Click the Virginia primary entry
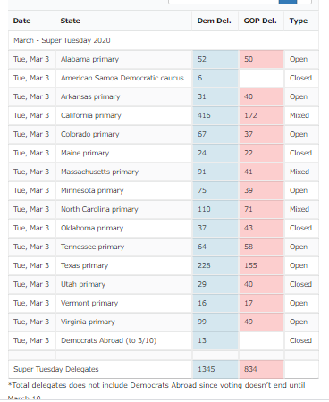This screenshot has width=329, height=402. point(88,322)
